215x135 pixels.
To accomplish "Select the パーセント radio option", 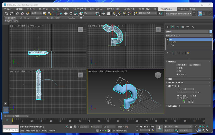I will pos(178,96).
